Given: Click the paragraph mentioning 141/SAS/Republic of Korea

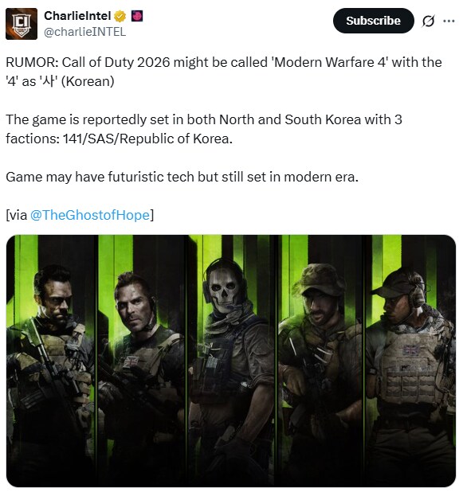Looking at the screenshot, I should (204, 129).
